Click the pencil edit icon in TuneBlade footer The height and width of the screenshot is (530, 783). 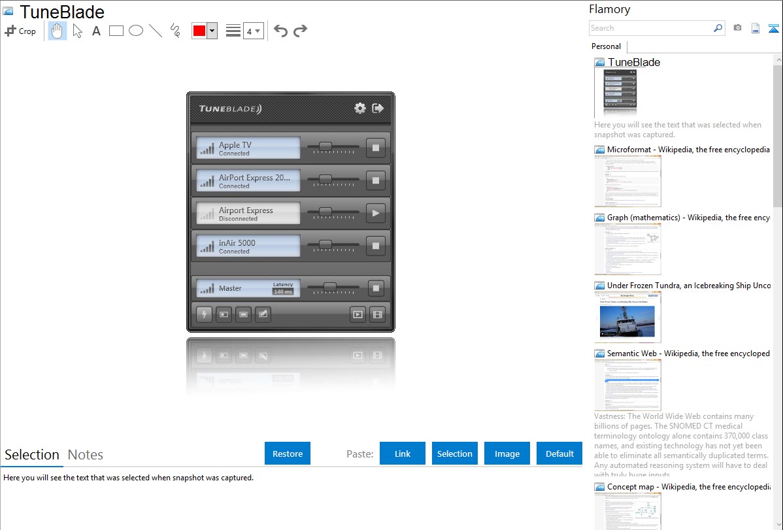click(x=263, y=314)
